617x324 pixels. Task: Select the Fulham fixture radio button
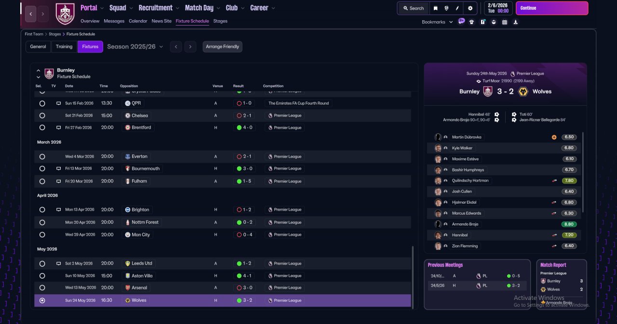click(x=42, y=181)
